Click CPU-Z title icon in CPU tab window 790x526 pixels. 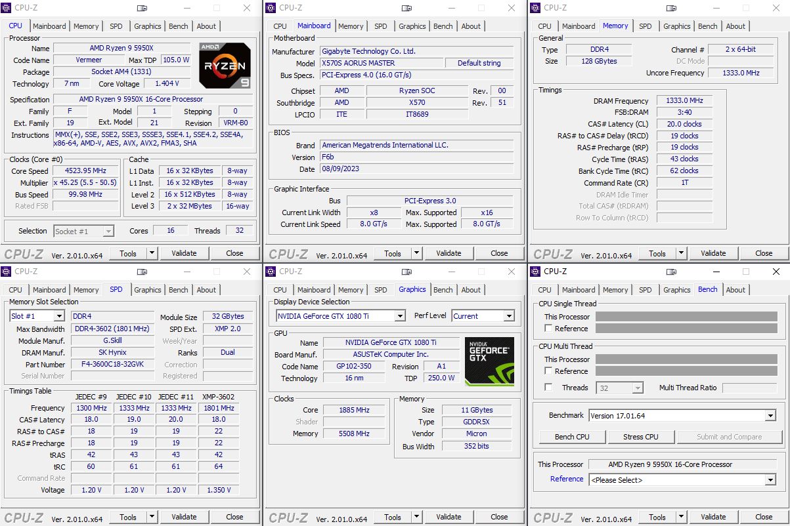pos(7,8)
